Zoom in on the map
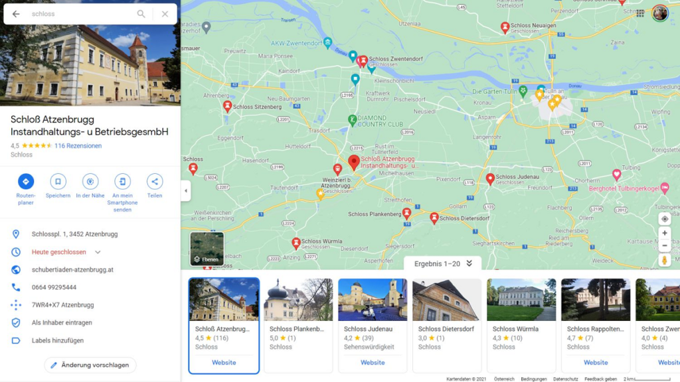Image resolution: width=680 pixels, height=382 pixels. (664, 233)
